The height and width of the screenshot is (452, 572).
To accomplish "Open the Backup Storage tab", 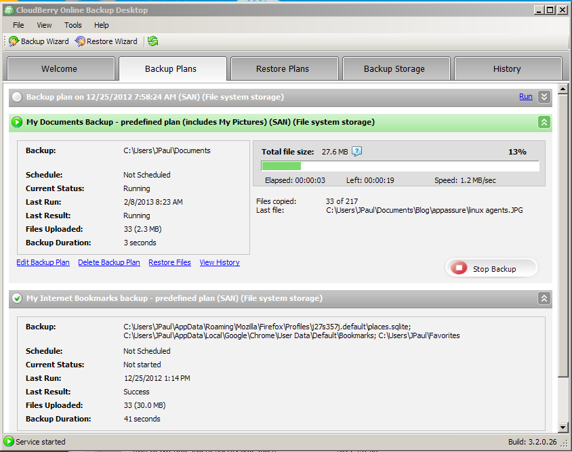I will [x=396, y=68].
